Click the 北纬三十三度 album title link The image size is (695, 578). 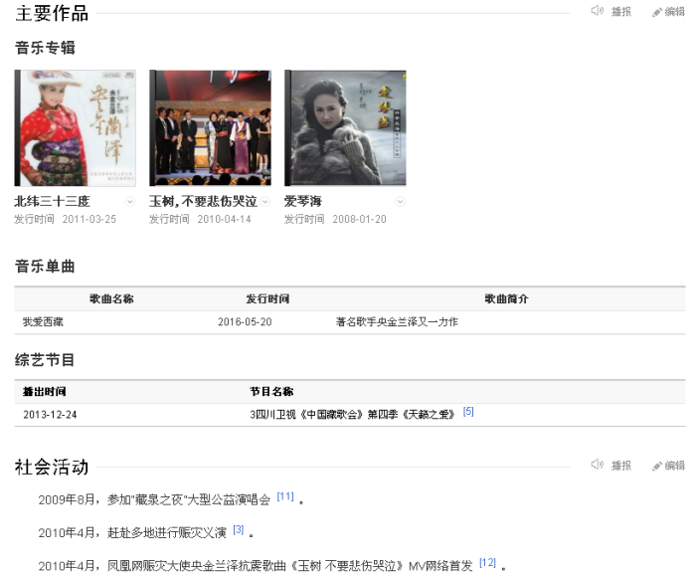pyautogui.click(x=52, y=201)
